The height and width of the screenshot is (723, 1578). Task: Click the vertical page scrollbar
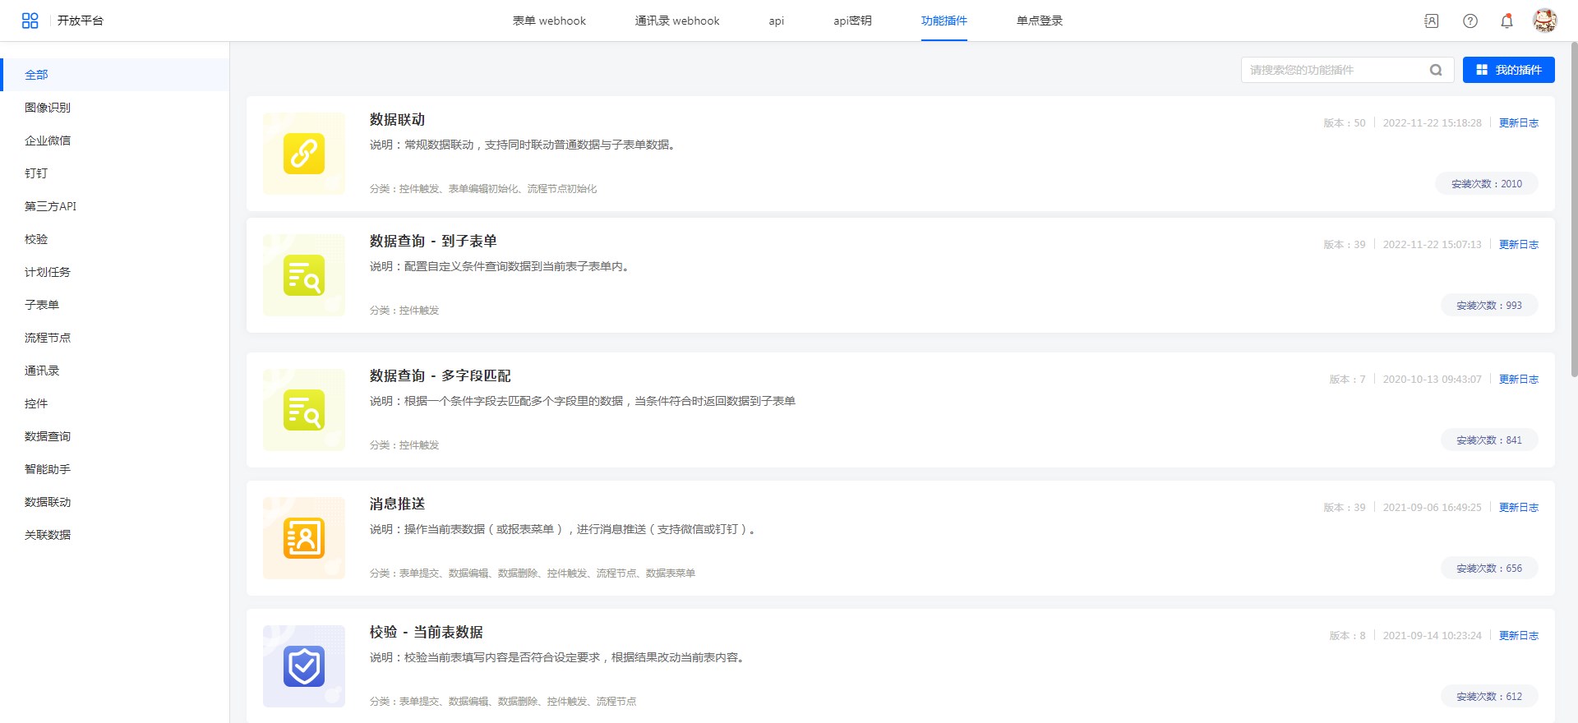[1573, 205]
